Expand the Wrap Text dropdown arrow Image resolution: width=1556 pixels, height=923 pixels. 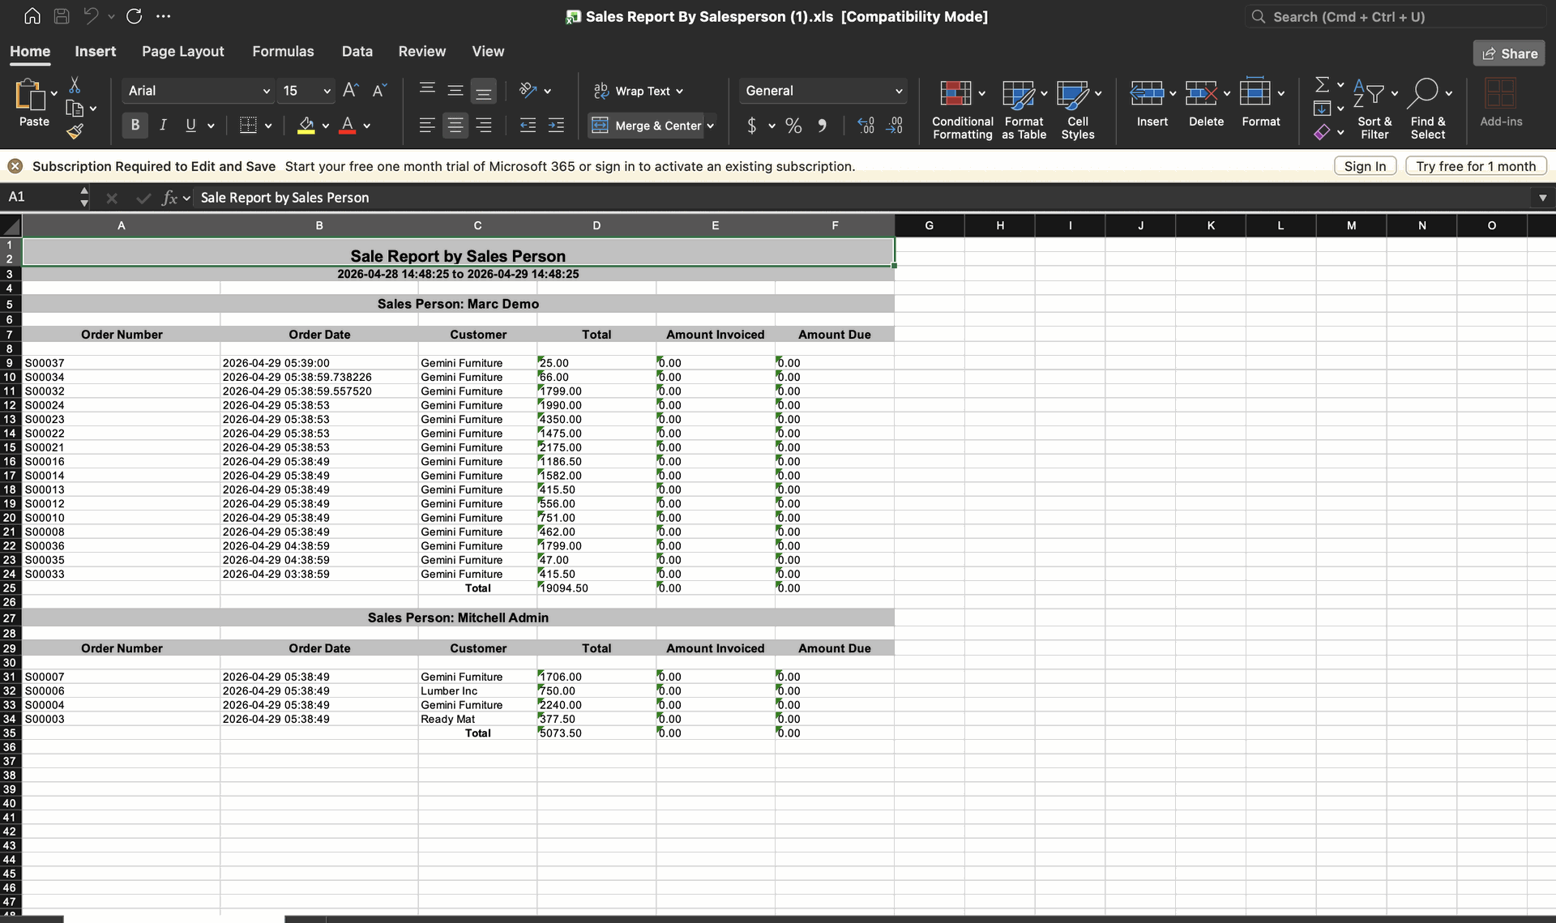tap(679, 91)
